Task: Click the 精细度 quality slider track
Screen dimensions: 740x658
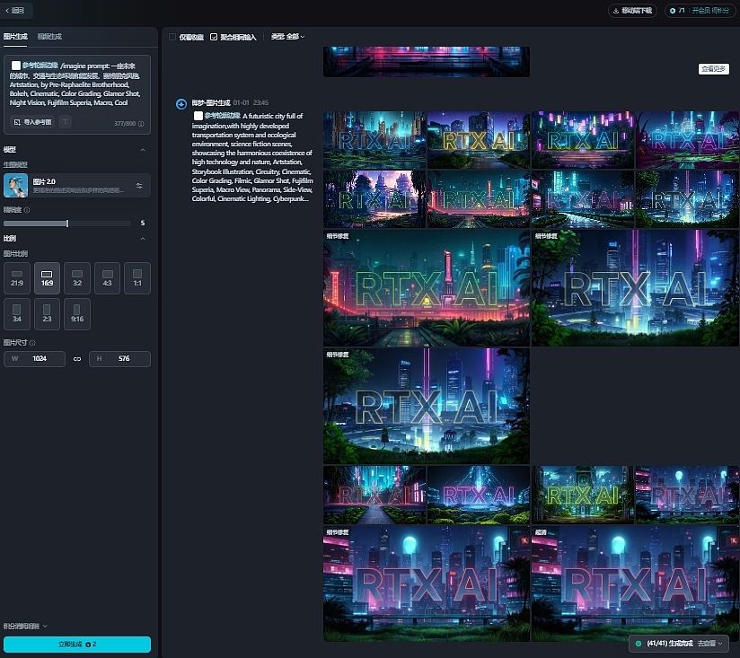Action: [67, 224]
